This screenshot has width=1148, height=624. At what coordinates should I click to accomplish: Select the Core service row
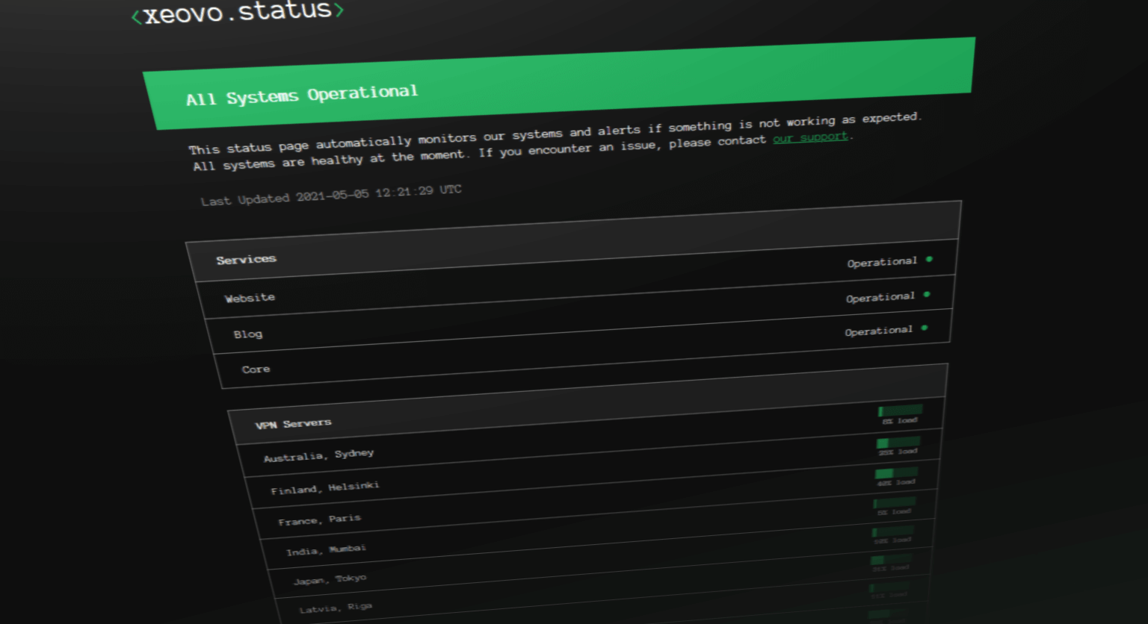[583, 349]
